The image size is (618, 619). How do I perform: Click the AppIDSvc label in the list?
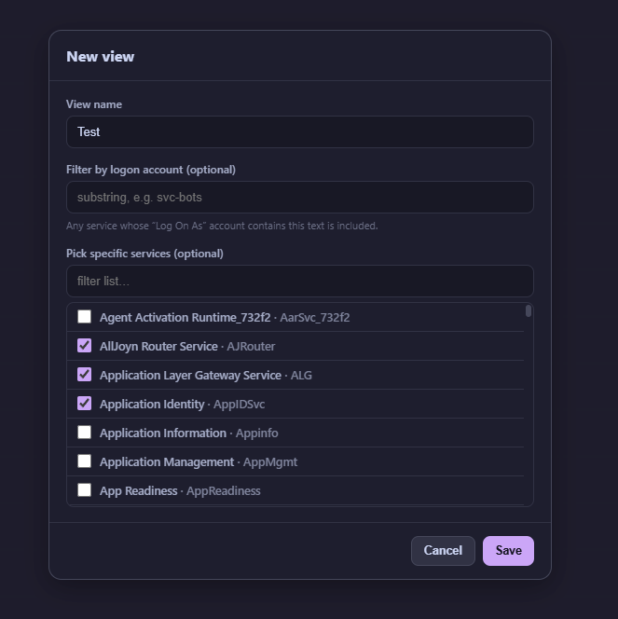tap(240, 404)
